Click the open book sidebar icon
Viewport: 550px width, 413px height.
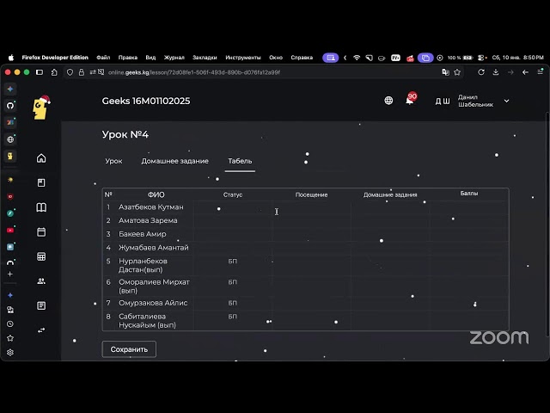(x=41, y=207)
